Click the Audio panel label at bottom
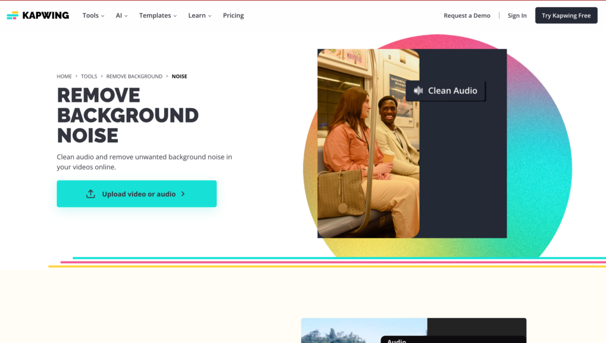The image size is (606, 343). (397, 341)
